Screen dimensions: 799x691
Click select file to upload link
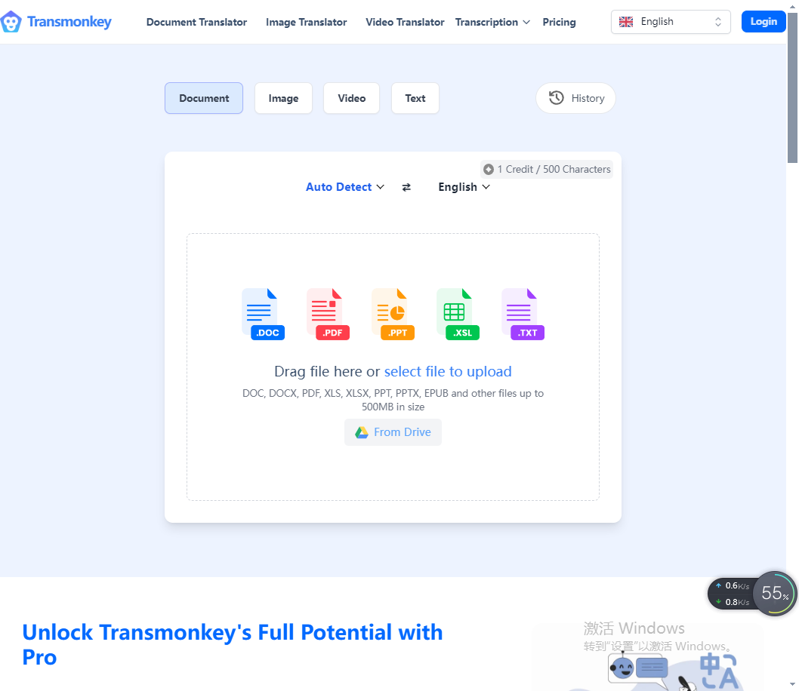point(448,371)
